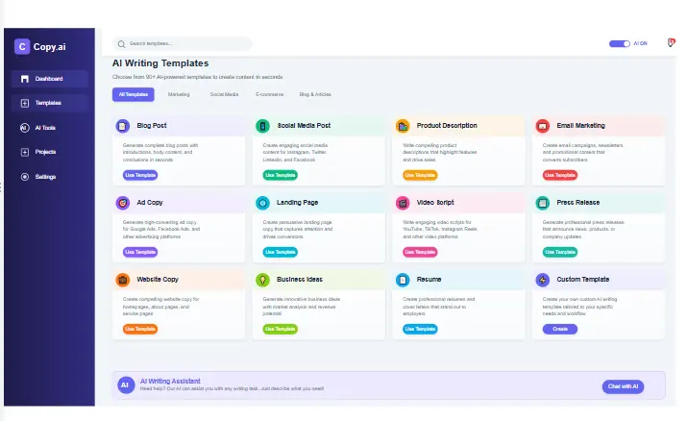Focus the Search templates field
Image resolution: width=687 pixels, height=421 pixels.
[183, 44]
